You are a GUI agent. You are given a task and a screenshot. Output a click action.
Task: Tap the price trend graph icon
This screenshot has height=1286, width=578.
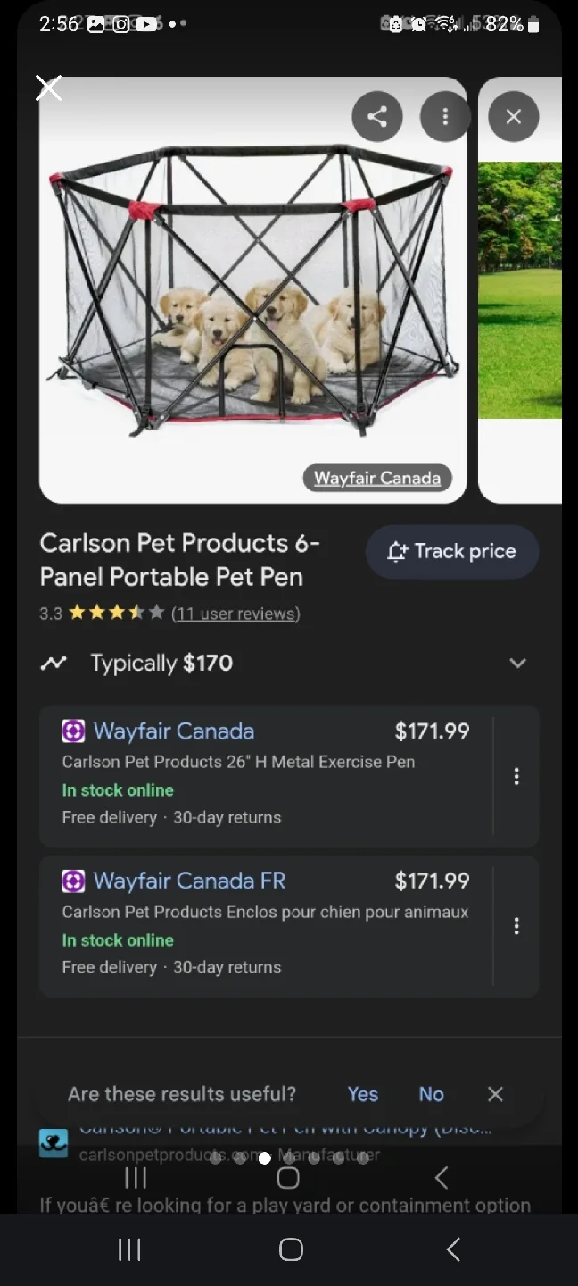[x=54, y=663]
